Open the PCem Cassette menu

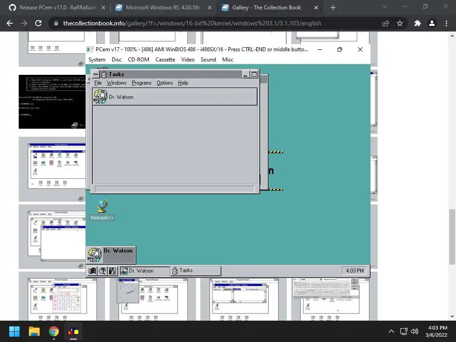(x=165, y=60)
